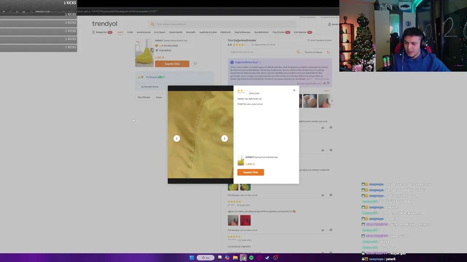Show the previous review photo

click(177, 138)
